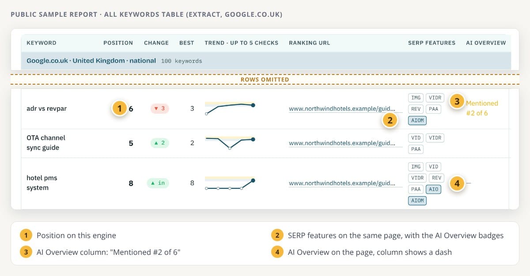This screenshot has height=276, width=530.
Task: Sort by the POSITION column header
Action: 118,43
